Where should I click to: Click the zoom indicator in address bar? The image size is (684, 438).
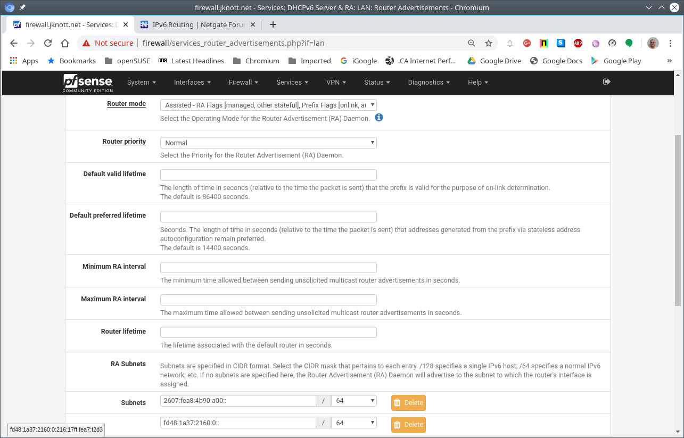[x=471, y=43]
